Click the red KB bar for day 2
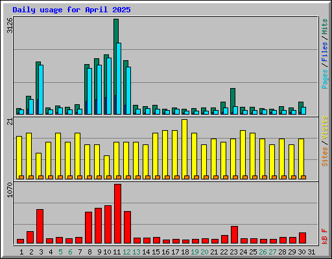This screenshot has width=332, height=259. (30, 237)
